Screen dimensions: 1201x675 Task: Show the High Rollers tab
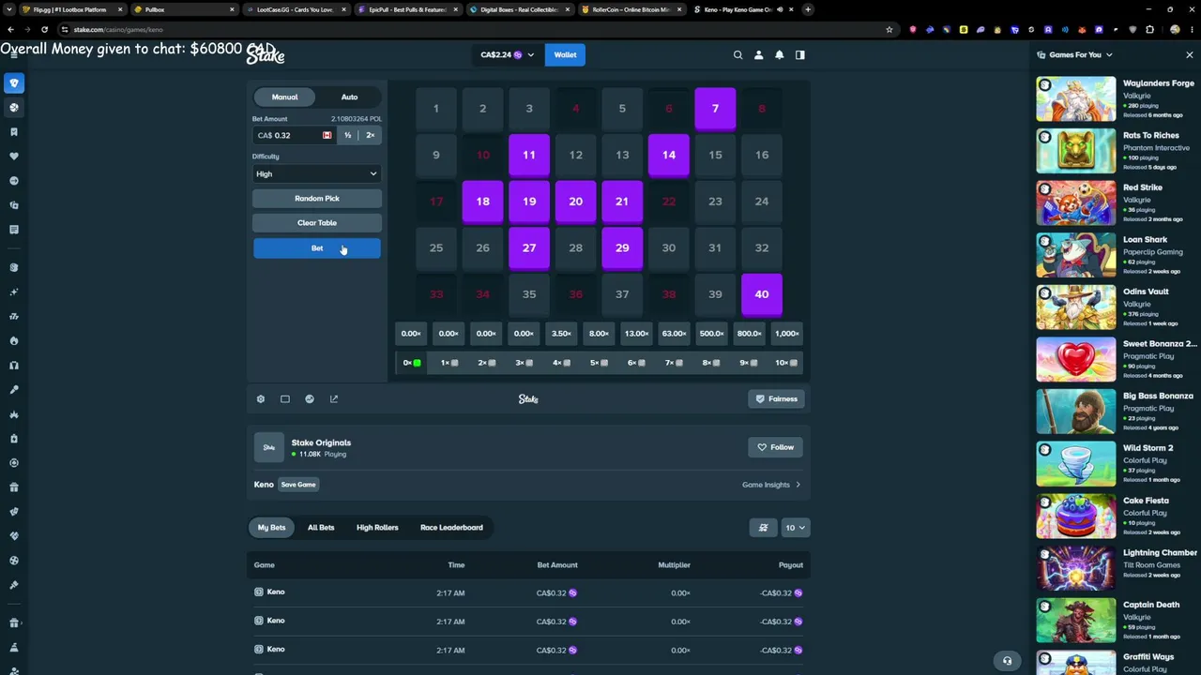tap(377, 528)
